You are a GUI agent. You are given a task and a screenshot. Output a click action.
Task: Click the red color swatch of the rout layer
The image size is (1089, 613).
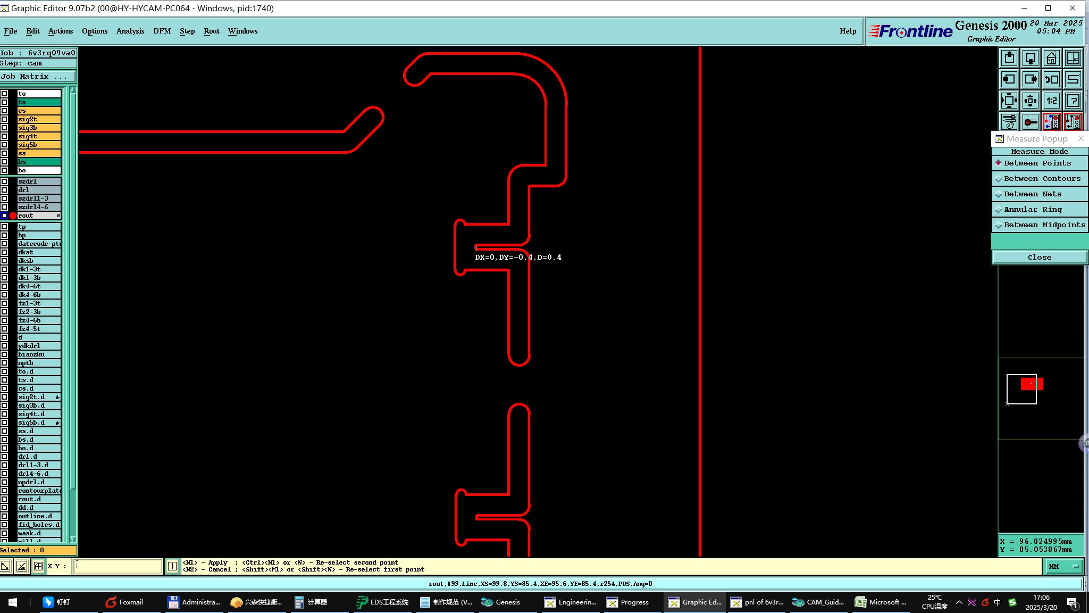pyautogui.click(x=13, y=216)
